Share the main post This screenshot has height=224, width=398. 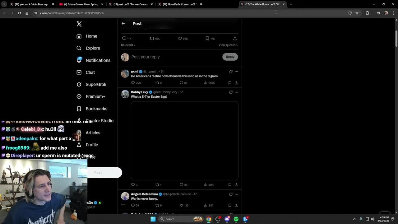coord(235,38)
